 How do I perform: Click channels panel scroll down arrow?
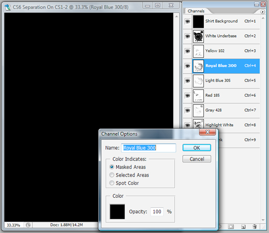[263, 220]
